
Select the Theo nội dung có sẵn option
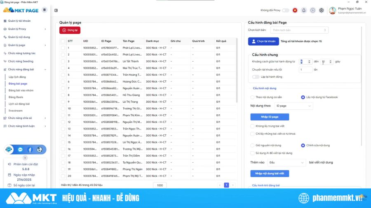pos(252,97)
